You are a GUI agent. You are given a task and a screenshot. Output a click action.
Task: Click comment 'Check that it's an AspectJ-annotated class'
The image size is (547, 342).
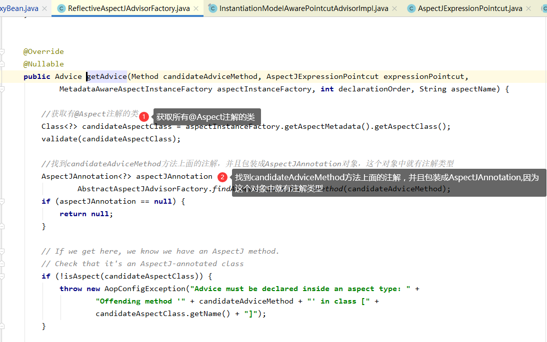point(142,264)
